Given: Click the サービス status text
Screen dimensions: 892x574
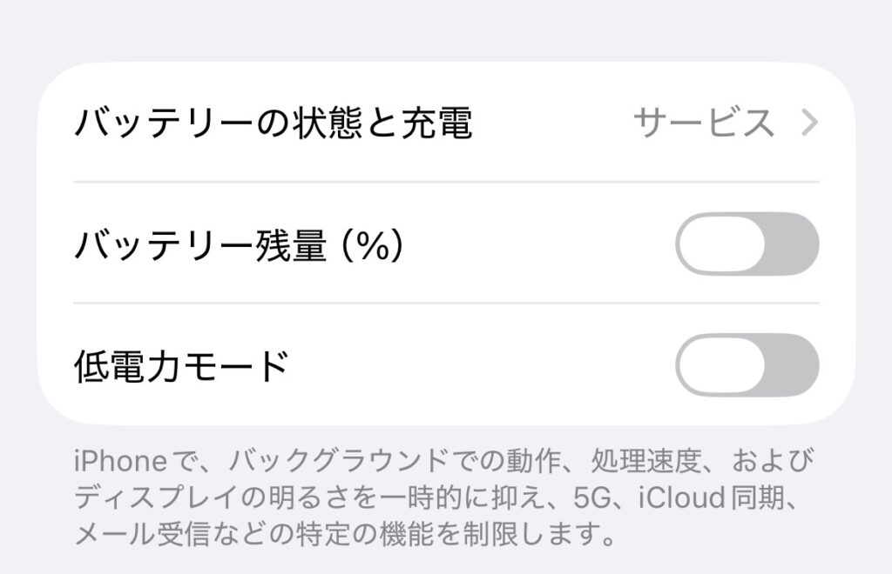Looking at the screenshot, I should [x=703, y=123].
